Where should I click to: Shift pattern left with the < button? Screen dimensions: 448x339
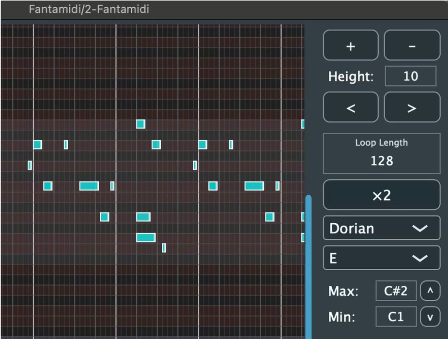click(x=351, y=108)
